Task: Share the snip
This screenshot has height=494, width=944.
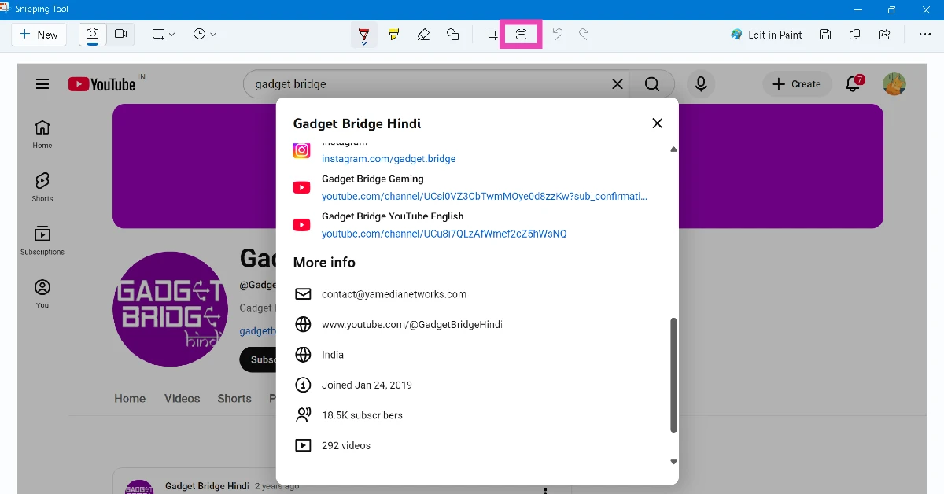Action: tap(884, 34)
